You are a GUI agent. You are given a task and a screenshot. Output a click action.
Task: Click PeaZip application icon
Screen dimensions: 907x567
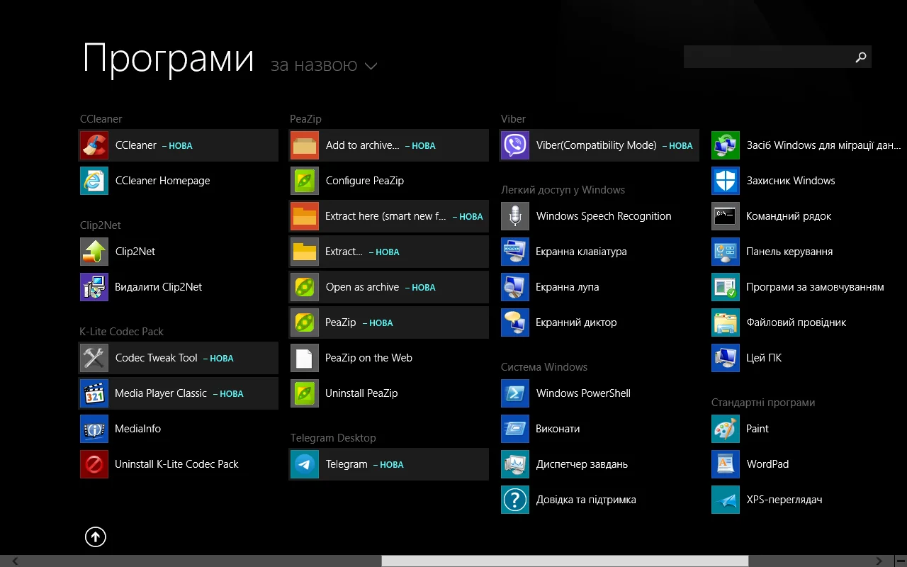(x=305, y=322)
